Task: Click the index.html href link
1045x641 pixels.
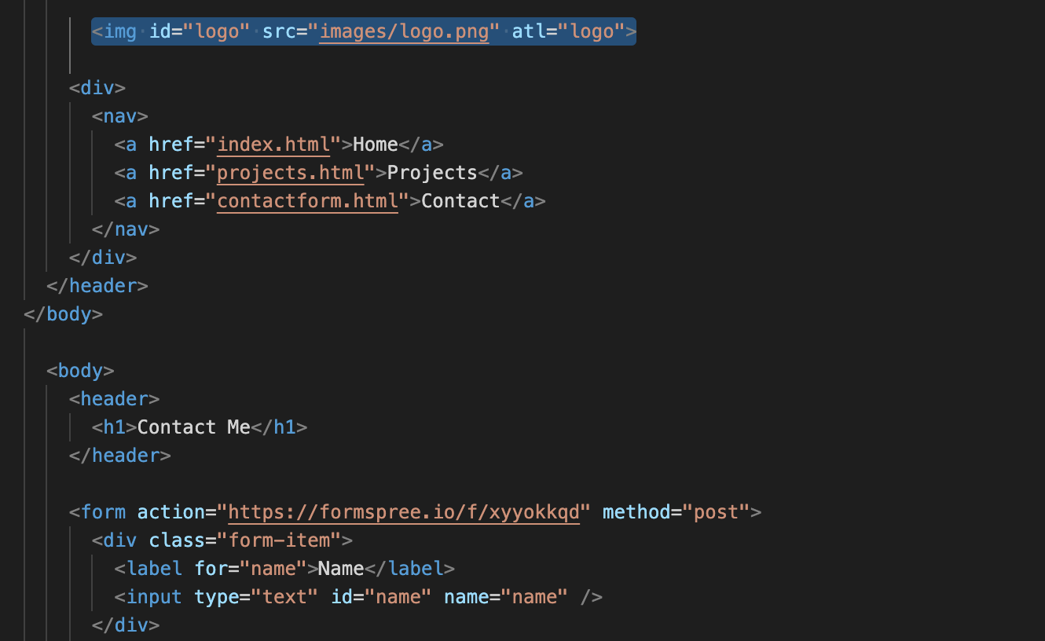Action: 273,145
